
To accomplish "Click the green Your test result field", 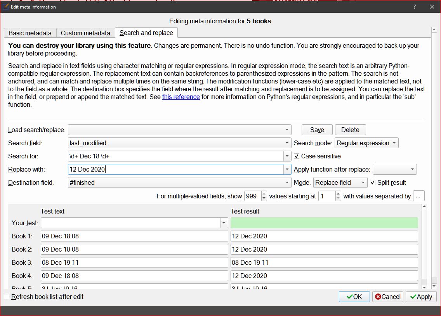I will (x=324, y=223).
